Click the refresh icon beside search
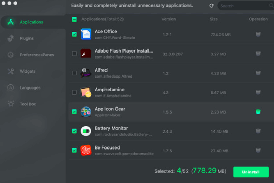This screenshot has width=274, height=183. click(x=211, y=6)
